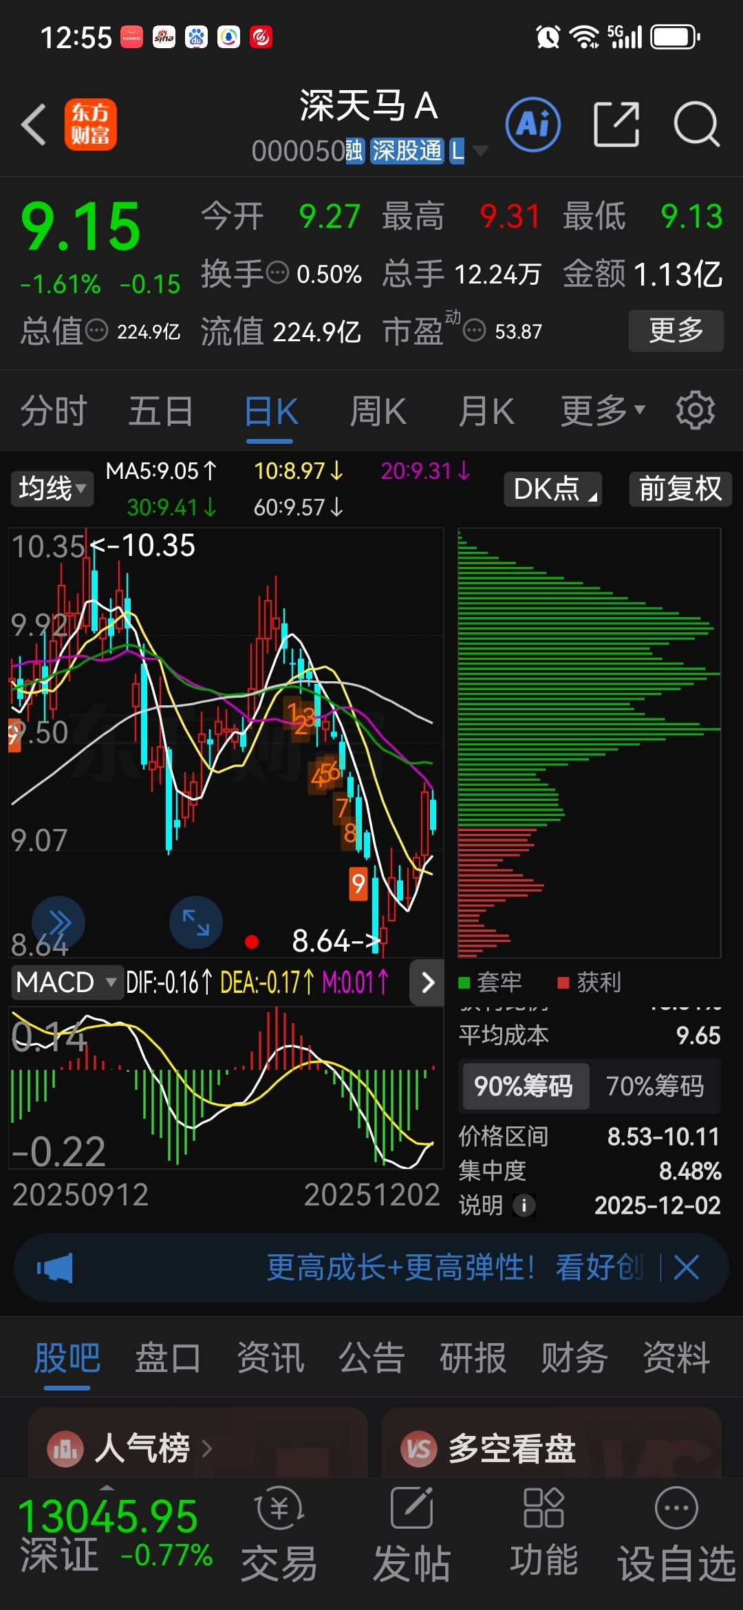Tap the daily K-line candlestick chart
Image resolution: width=743 pixels, height=1610 pixels.
(226, 743)
